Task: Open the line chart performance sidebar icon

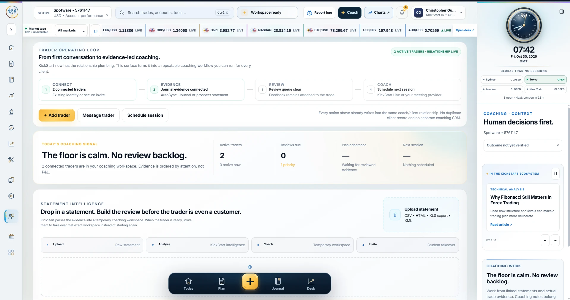Action: (11, 144)
